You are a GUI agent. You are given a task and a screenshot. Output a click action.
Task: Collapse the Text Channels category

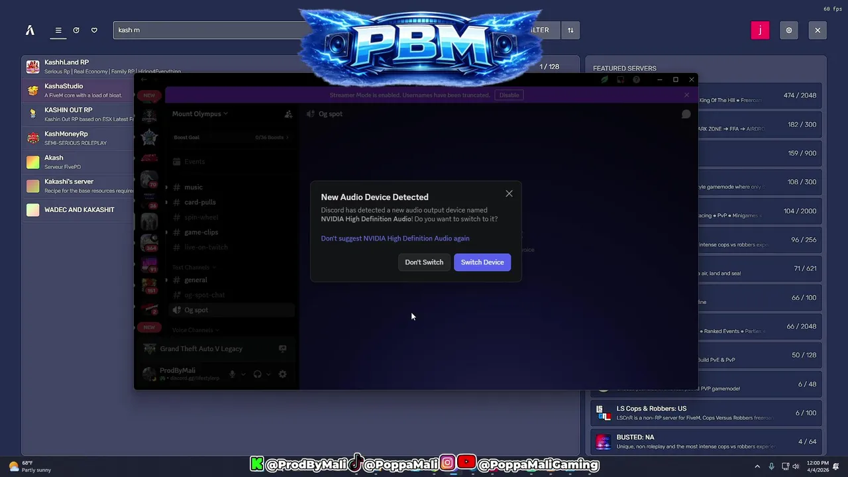click(x=195, y=268)
